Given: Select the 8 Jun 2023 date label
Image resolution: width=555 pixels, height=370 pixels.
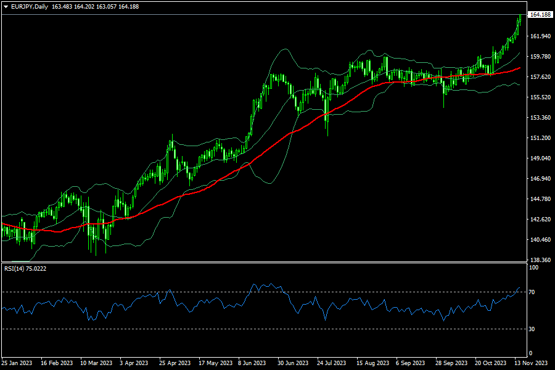Looking at the screenshot, I should [252, 363].
